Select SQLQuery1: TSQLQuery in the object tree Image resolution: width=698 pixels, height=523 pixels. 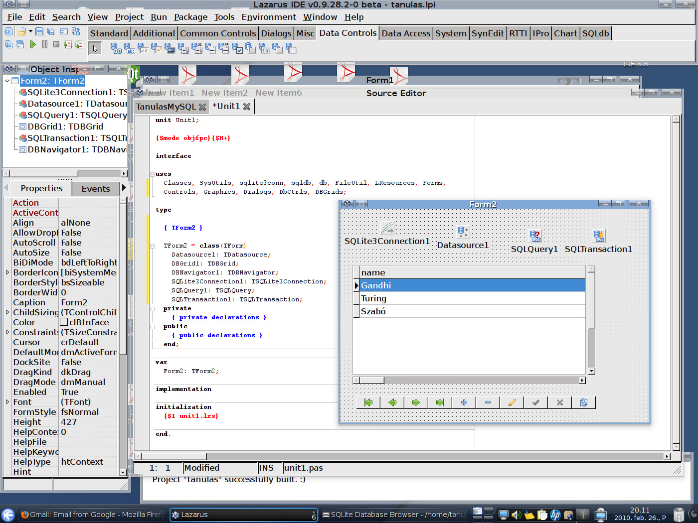click(77, 115)
